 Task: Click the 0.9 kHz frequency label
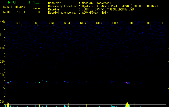2,62
